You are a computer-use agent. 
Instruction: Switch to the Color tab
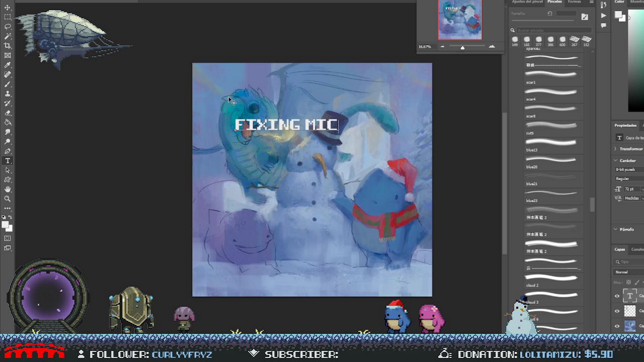[619, 2]
